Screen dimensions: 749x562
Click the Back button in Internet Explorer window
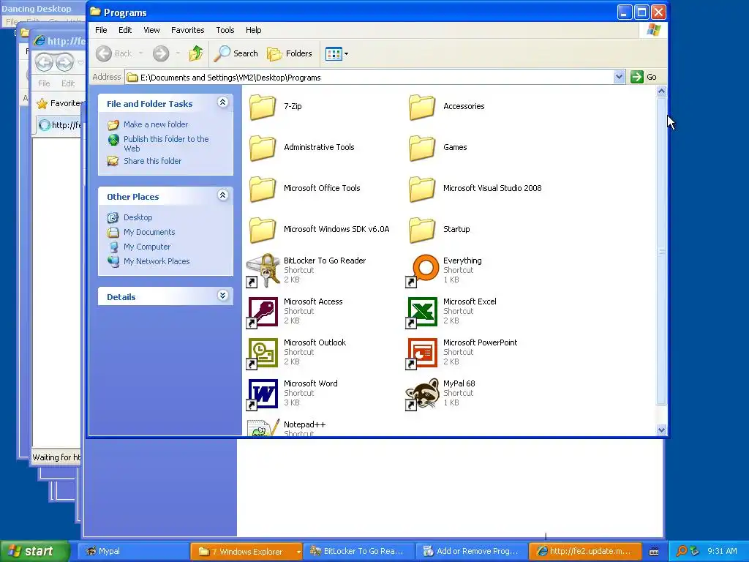[44, 62]
